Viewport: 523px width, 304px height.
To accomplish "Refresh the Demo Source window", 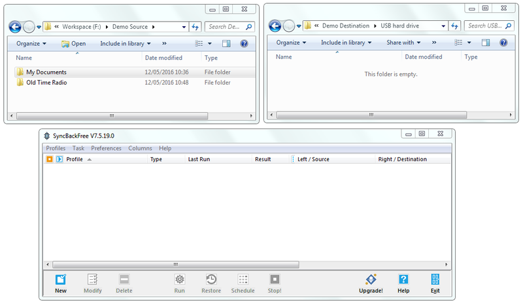I will point(195,27).
